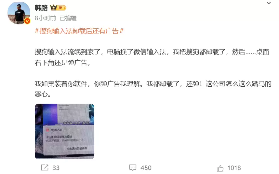The image size is (279, 174).
Task: Click the comment count 450
Action: click(x=146, y=168)
